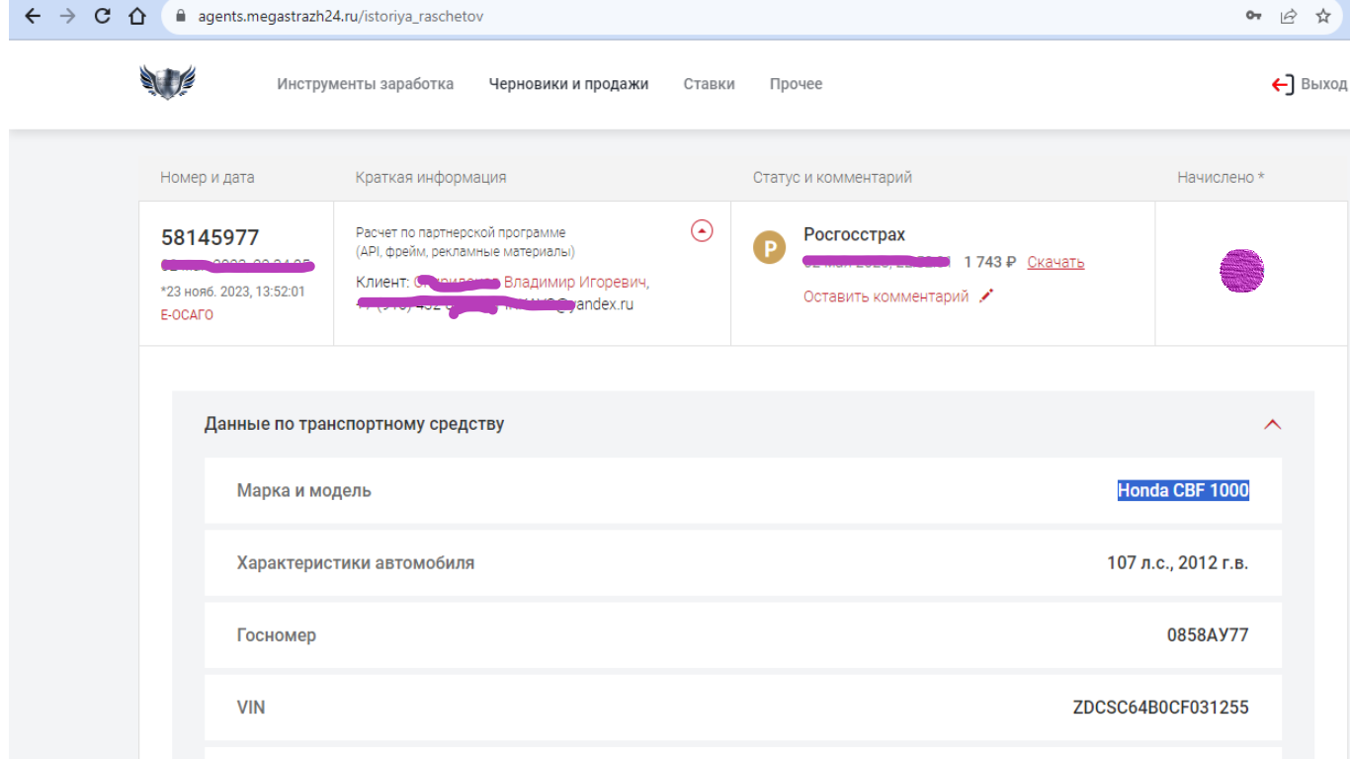1350x759 pixels.
Task: Click calculation number 58145977
Action: [211, 238]
